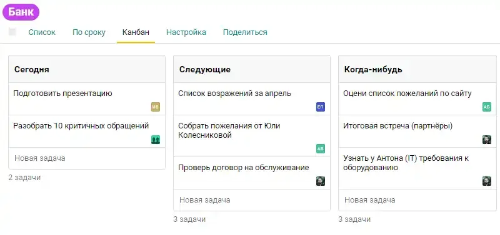Switch to the Список tab
500x235 pixels.
(x=42, y=32)
